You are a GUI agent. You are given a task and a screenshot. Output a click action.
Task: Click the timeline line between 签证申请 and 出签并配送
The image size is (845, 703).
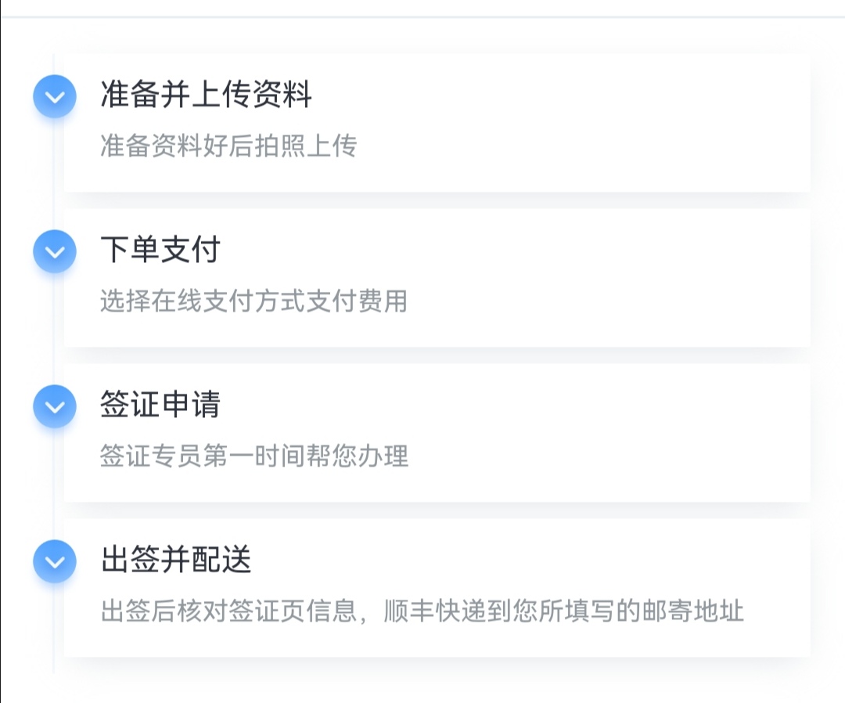(54, 484)
